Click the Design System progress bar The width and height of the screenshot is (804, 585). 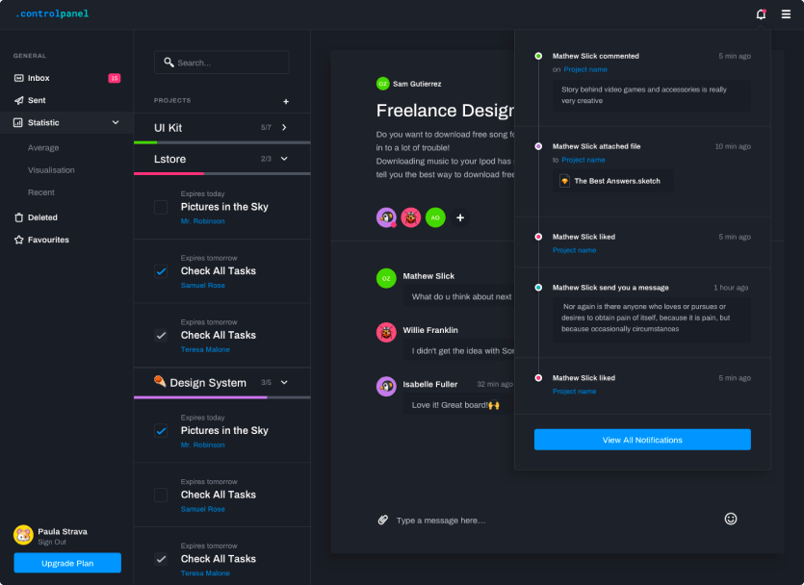[x=221, y=397]
